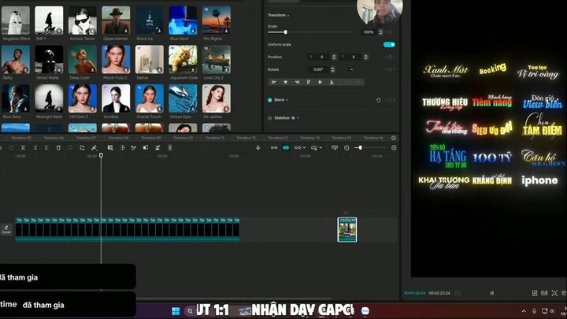Image resolution: width=567 pixels, height=319 pixels.
Task: Adjust the Scale slider handle
Action: 285,32
